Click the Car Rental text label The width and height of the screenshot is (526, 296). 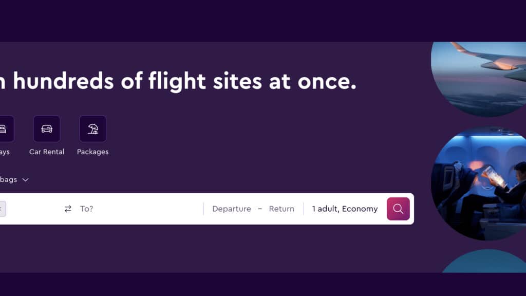(47, 152)
